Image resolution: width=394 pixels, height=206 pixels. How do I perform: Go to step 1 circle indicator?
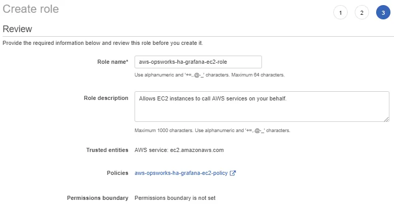340,13
